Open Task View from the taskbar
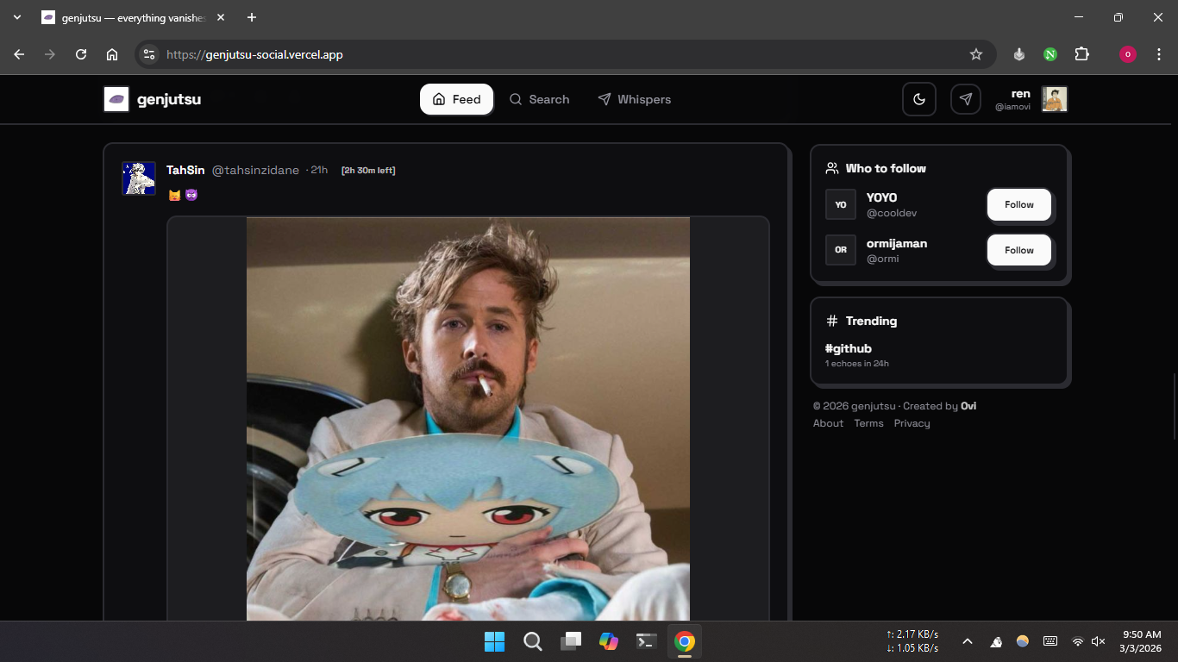The image size is (1178, 662). (x=571, y=641)
